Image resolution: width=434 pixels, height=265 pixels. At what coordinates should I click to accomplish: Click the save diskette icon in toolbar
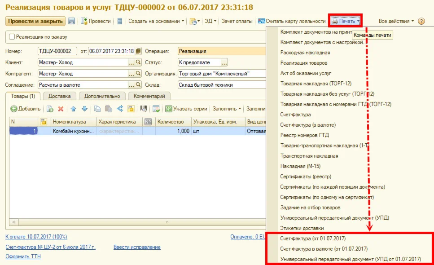(x=72, y=21)
